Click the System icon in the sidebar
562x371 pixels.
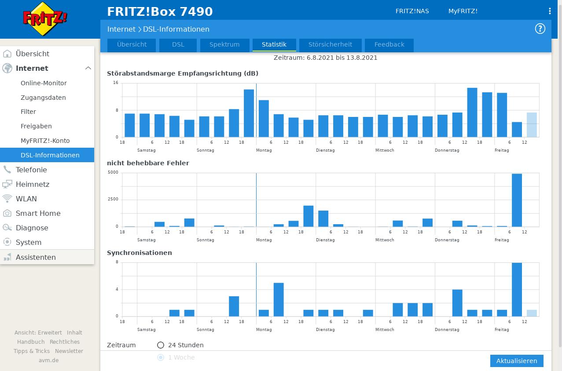pos(7,242)
